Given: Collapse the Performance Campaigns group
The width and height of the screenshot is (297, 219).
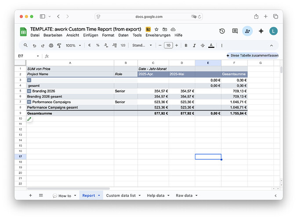Looking at the screenshot, I should click(29, 102).
